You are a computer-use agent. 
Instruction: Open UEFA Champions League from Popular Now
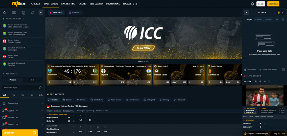click(23, 26)
